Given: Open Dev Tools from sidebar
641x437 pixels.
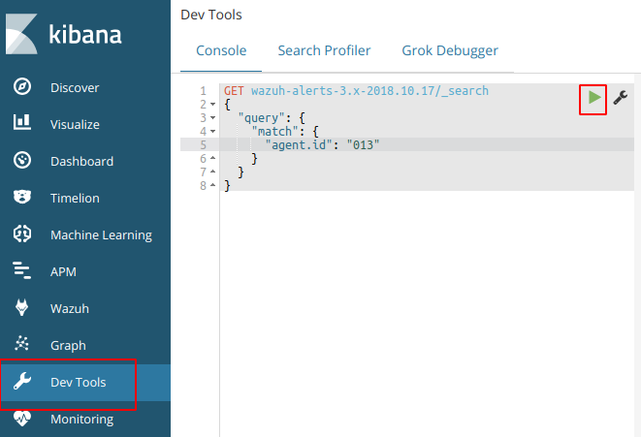Looking at the screenshot, I should click(x=78, y=382).
